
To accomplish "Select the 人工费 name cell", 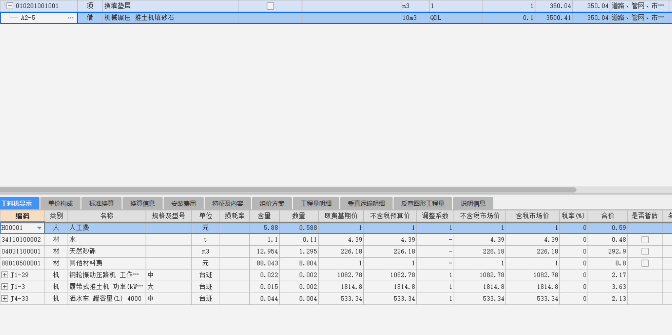I will (107, 228).
